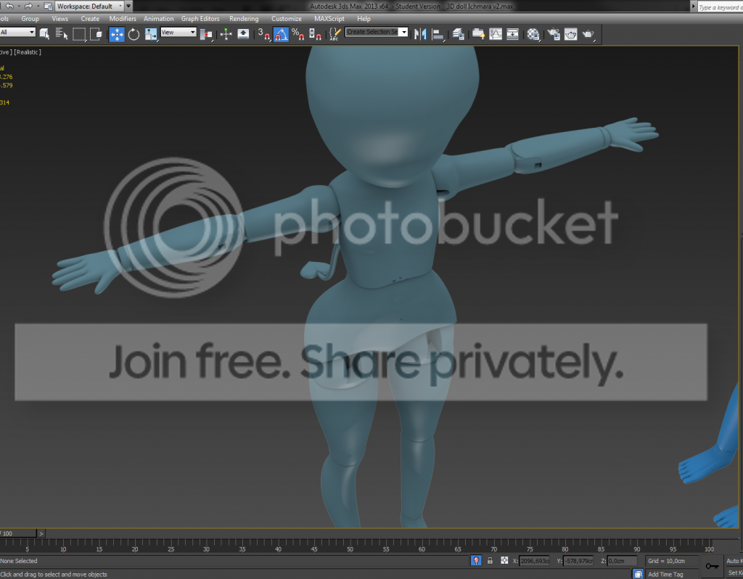Open the Render Setup icon
The height and width of the screenshot is (579, 743).
pos(554,34)
